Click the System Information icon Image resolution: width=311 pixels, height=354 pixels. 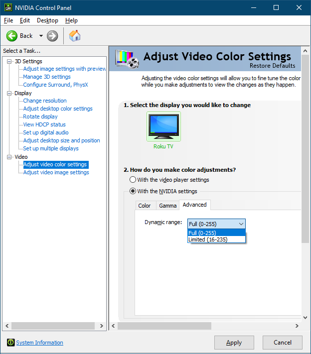point(10,342)
